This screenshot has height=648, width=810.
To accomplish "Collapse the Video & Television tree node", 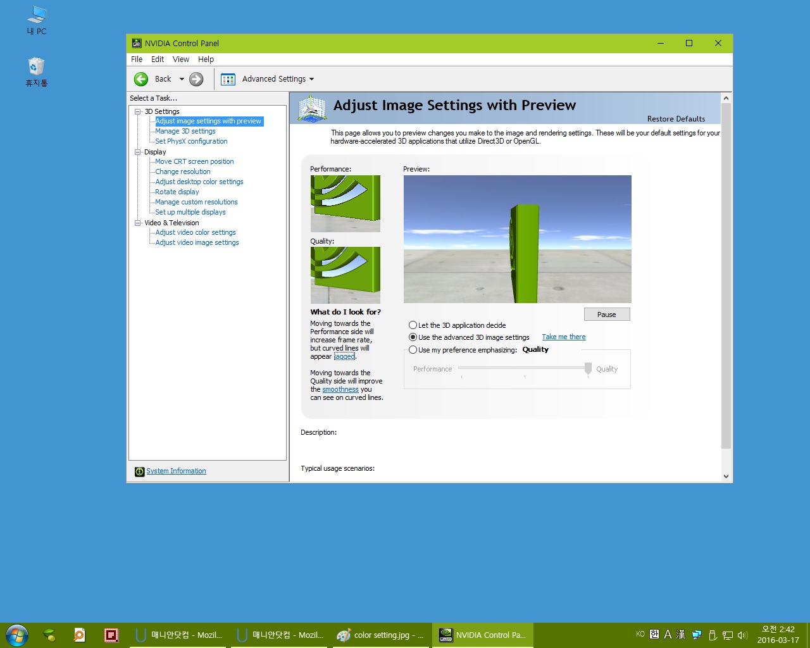I will pyautogui.click(x=138, y=223).
